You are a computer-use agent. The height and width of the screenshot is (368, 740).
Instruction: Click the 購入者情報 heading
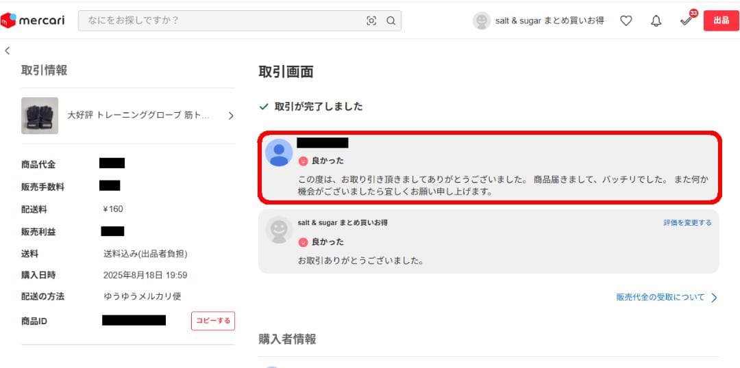[x=287, y=339]
